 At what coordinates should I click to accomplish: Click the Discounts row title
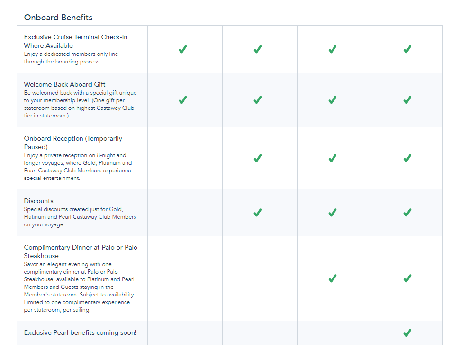39,201
